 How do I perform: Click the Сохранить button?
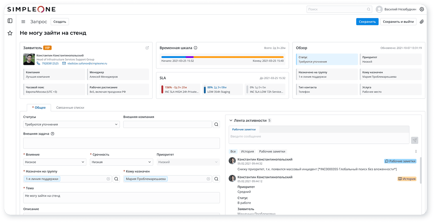[367, 22]
